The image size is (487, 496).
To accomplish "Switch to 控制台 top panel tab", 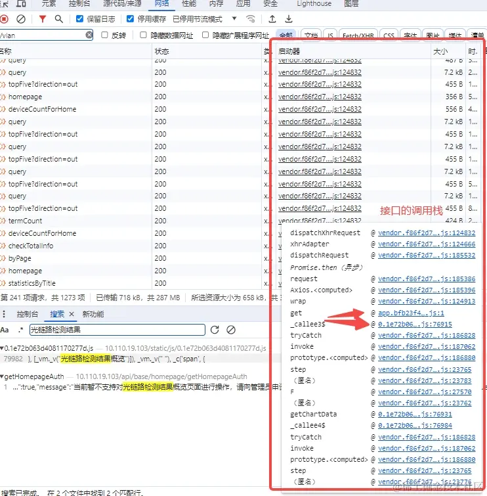I will (x=79, y=3).
